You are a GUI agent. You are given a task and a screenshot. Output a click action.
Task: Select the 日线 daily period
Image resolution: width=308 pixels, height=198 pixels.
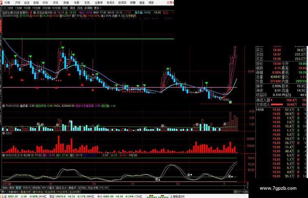pos(65,8)
